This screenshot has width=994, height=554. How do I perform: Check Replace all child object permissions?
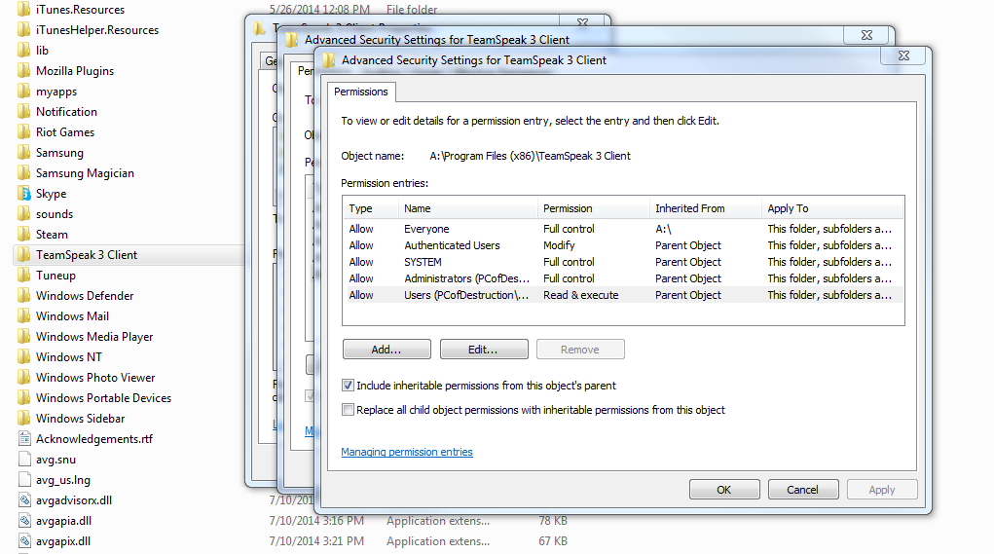tap(348, 410)
